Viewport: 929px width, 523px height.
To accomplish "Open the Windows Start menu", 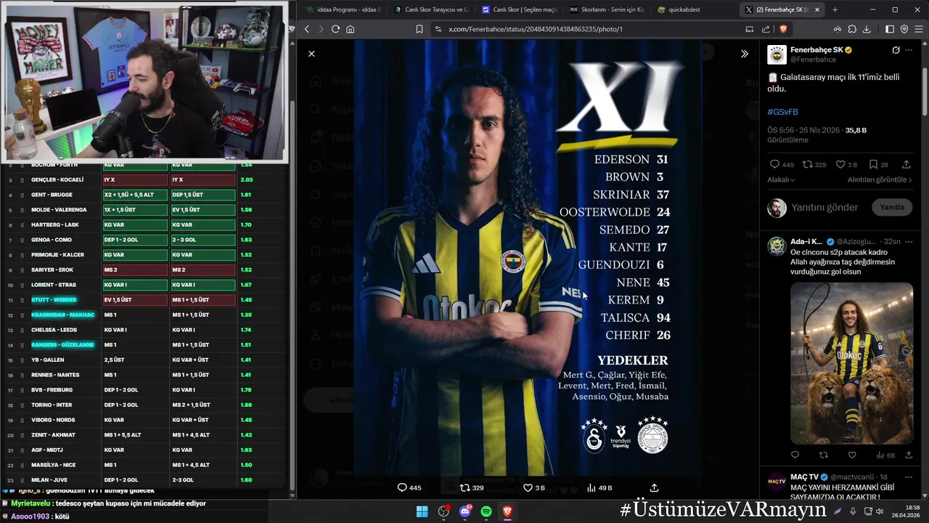I will [422, 511].
